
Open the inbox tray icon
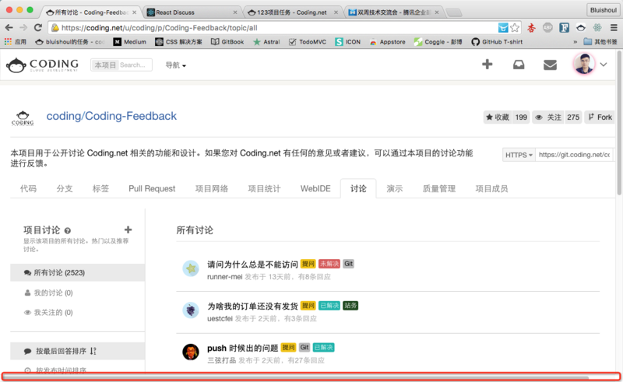(519, 65)
